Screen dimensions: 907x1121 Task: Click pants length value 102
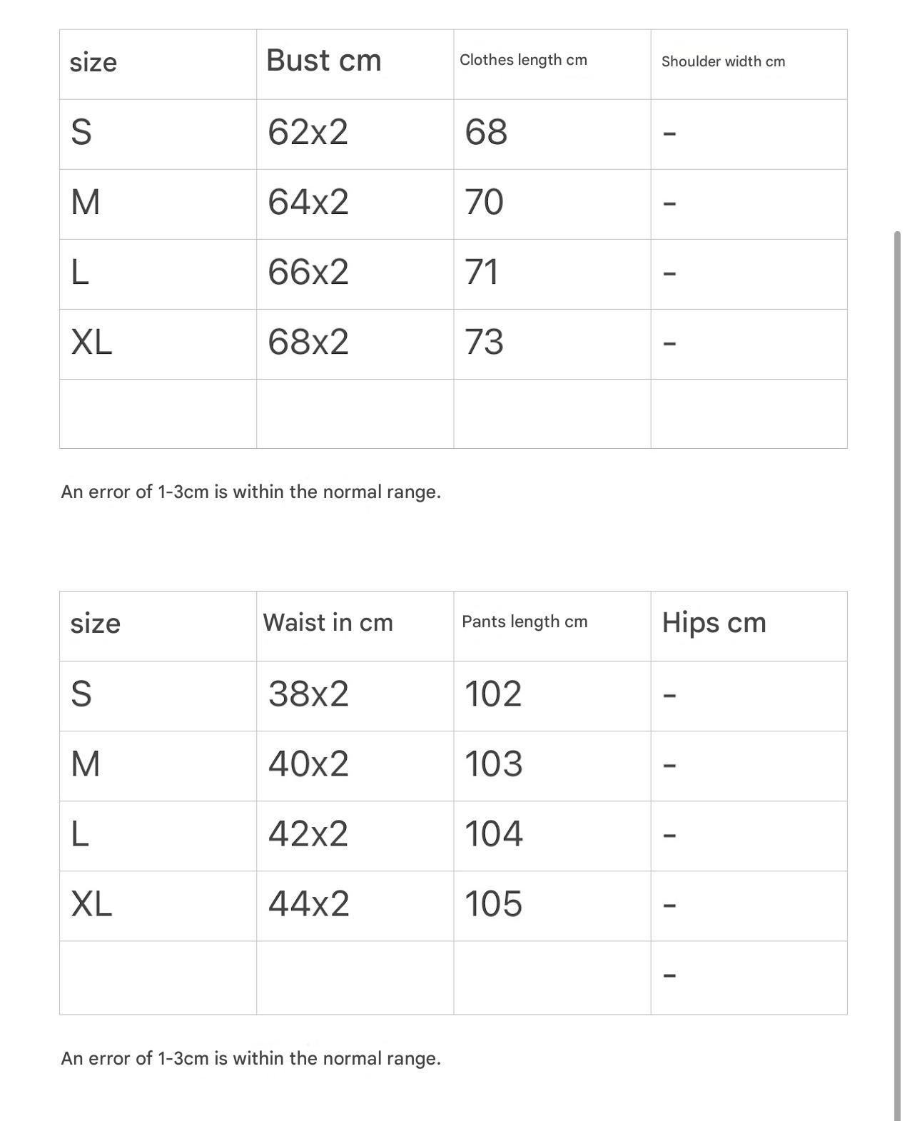(x=493, y=694)
